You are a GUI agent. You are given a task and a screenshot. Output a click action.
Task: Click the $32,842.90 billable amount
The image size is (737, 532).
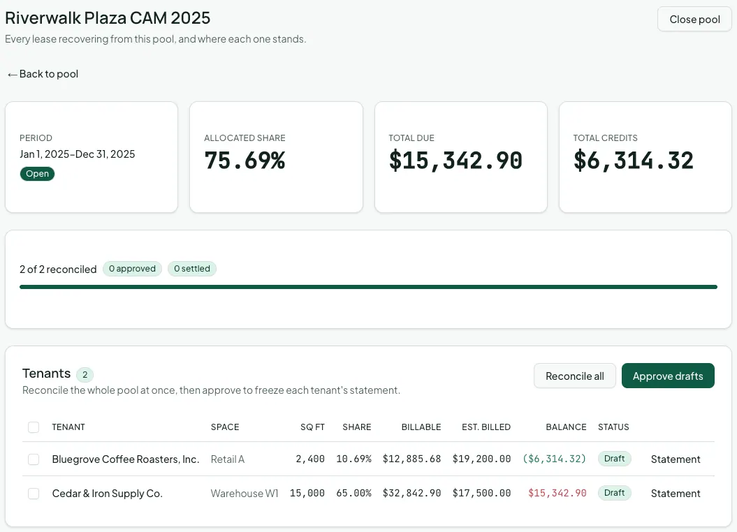coord(411,493)
